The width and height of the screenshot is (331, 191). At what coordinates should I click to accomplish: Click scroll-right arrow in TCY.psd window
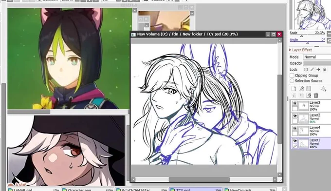coord(275,179)
